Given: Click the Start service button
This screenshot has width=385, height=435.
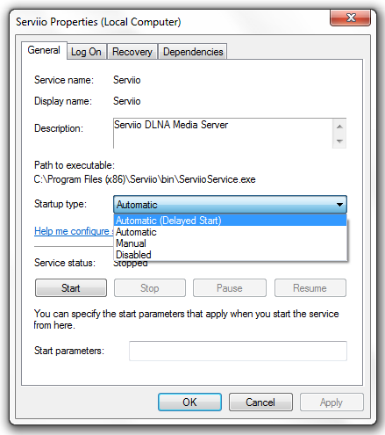Looking at the screenshot, I should (71, 288).
